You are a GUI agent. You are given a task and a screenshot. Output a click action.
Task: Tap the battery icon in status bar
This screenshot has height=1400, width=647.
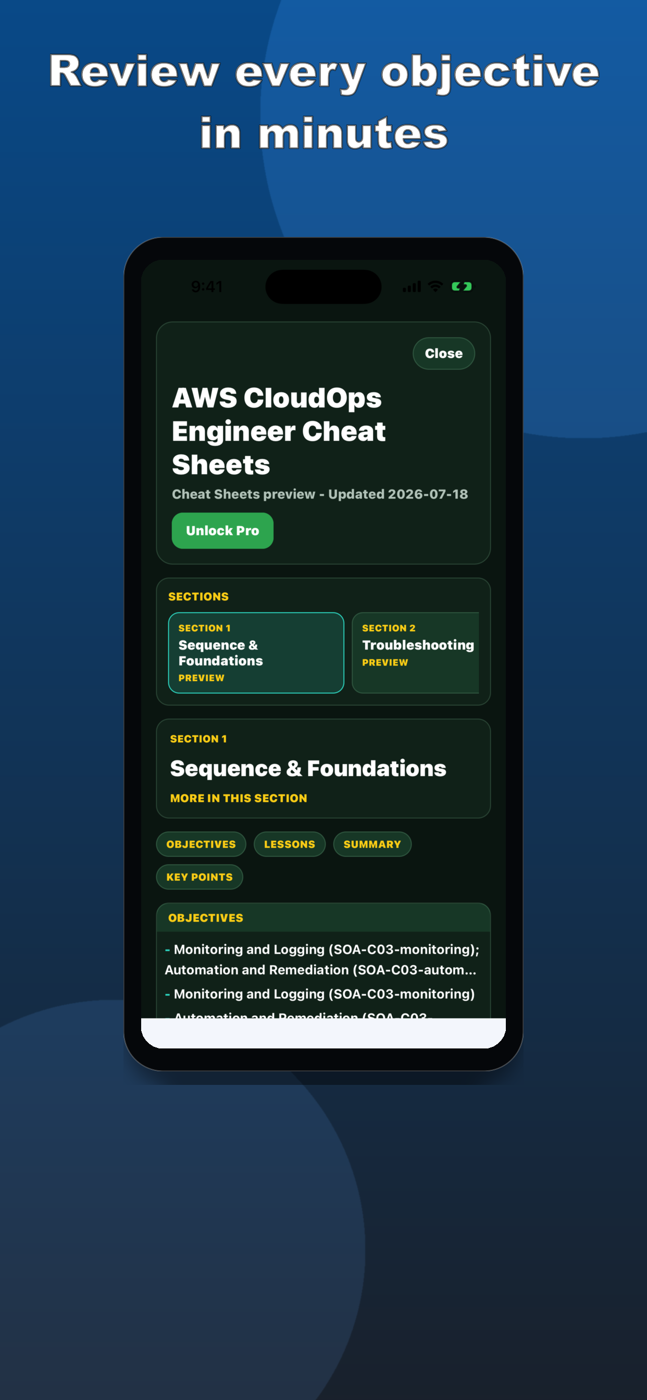[462, 286]
